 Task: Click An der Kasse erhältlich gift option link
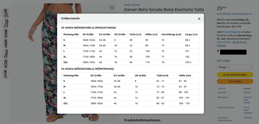(x=248, y=110)
